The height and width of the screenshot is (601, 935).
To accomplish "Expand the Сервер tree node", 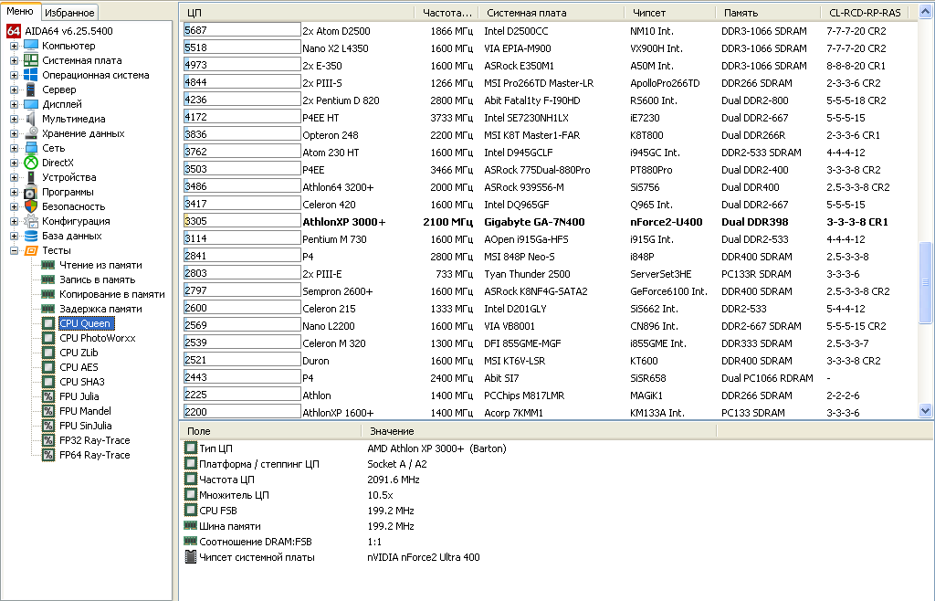I will coord(14,90).
